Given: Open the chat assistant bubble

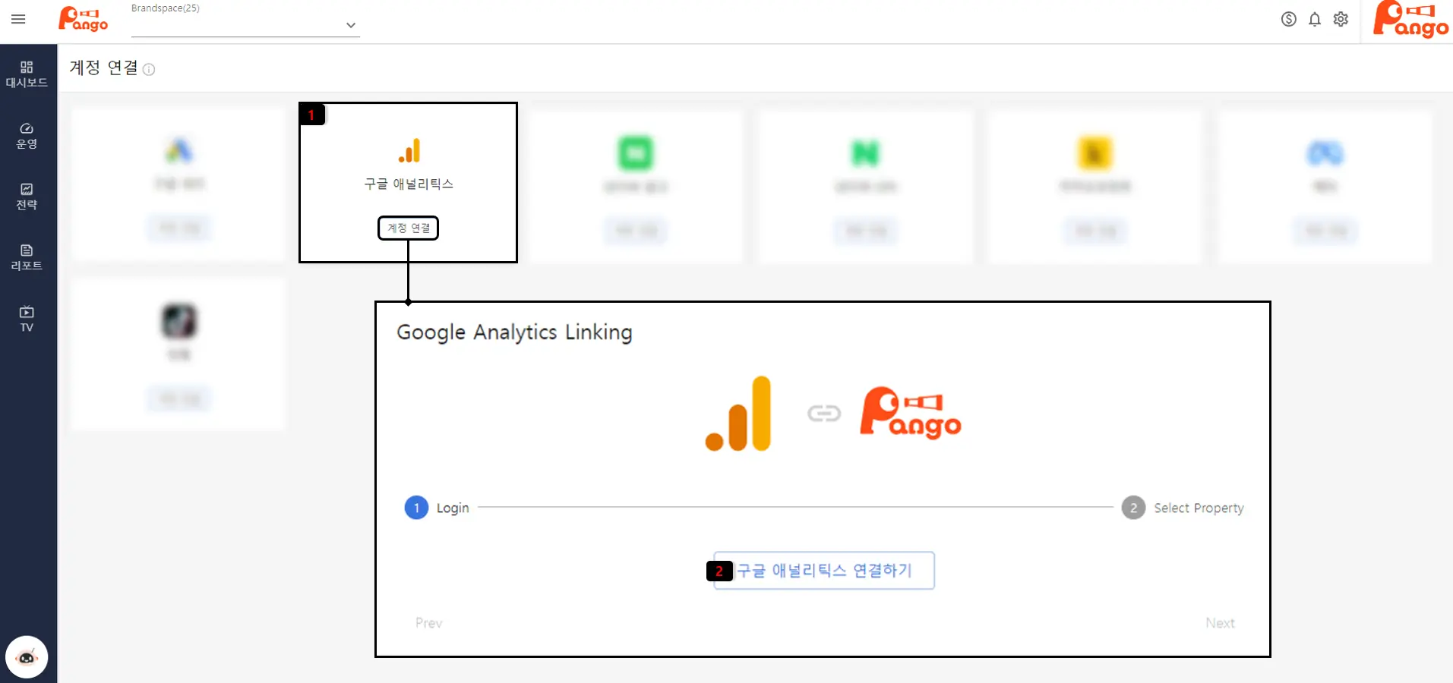Looking at the screenshot, I should pyautogui.click(x=27, y=657).
